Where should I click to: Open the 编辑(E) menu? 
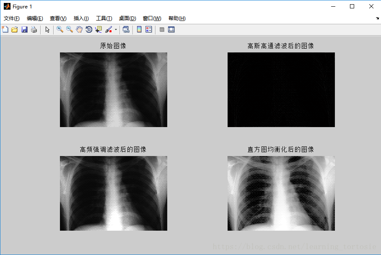35,18
